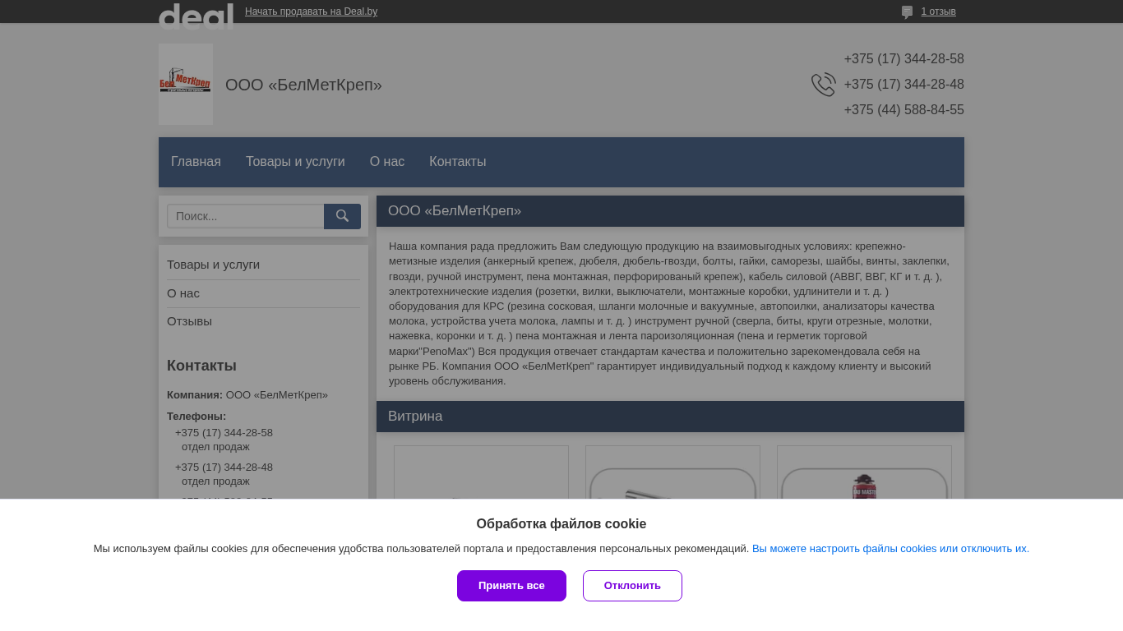Viewport: 1123px width, 631px height.
Task: Click the review speech bubble icon
Action: (x=907, y=12)
